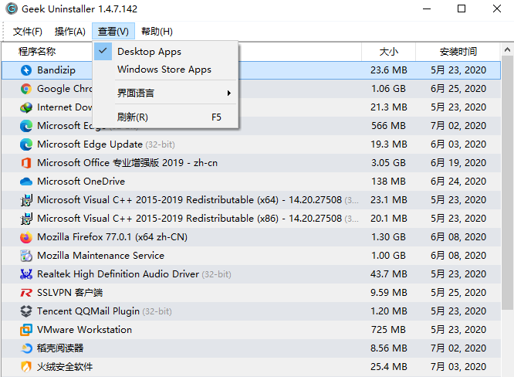This screenshot has width=514, height=377.
Task: Select Visual C++ Redistributable (x86) entry
Action: coord(251,219)
